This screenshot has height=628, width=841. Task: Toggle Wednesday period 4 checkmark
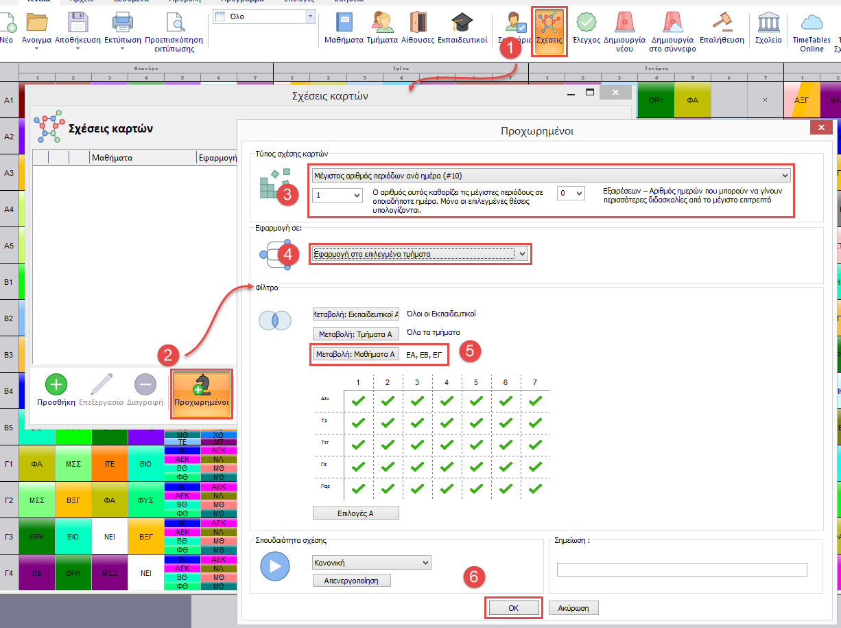pyautogui.click(x=447, y=444)
